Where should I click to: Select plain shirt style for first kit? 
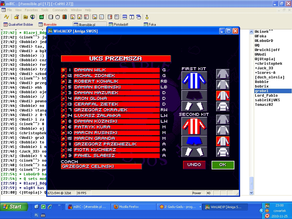223,74
